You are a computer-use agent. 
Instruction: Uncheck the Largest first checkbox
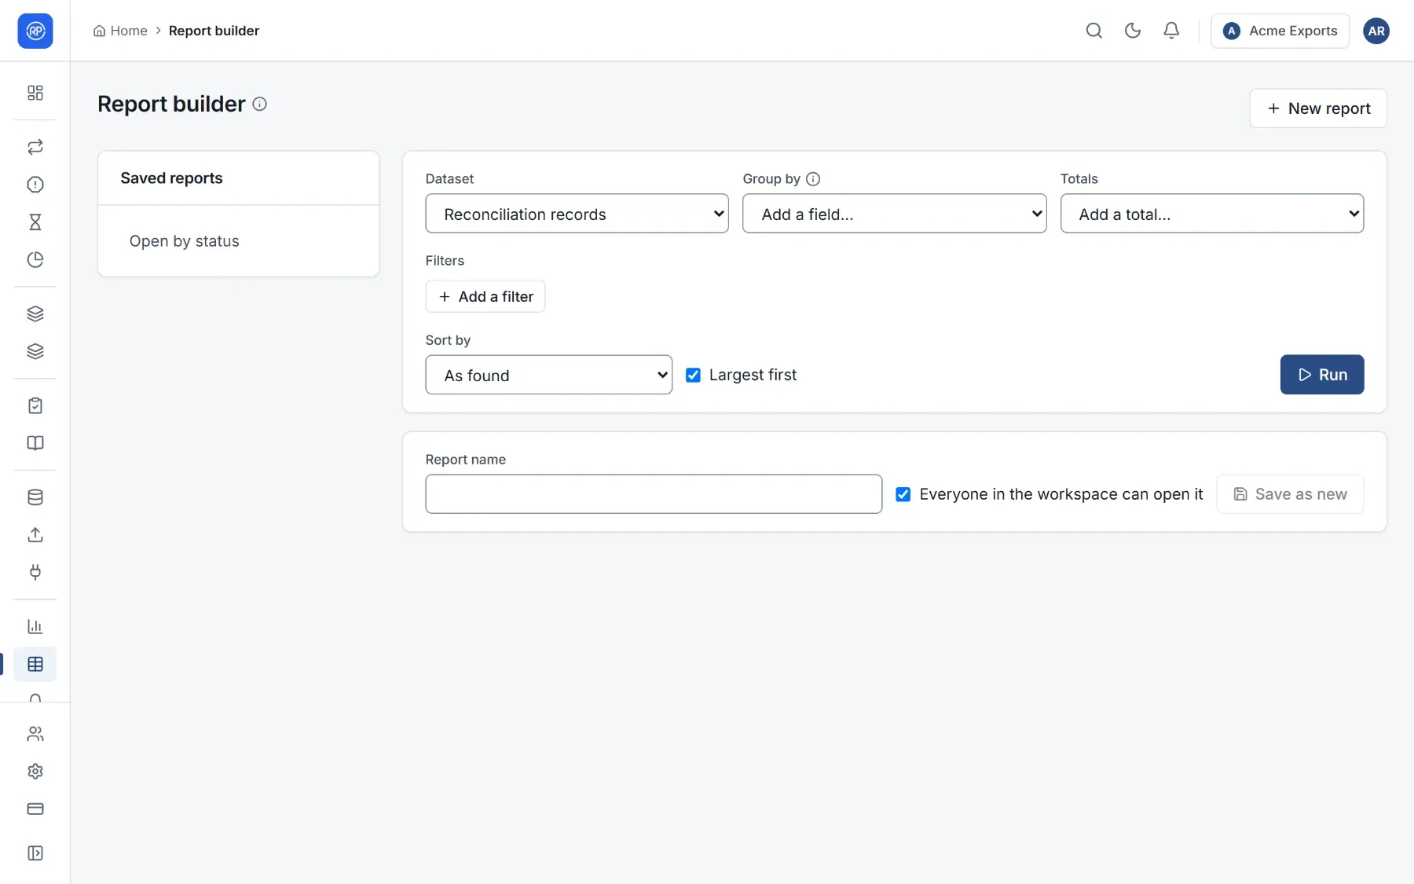(693, 375)
